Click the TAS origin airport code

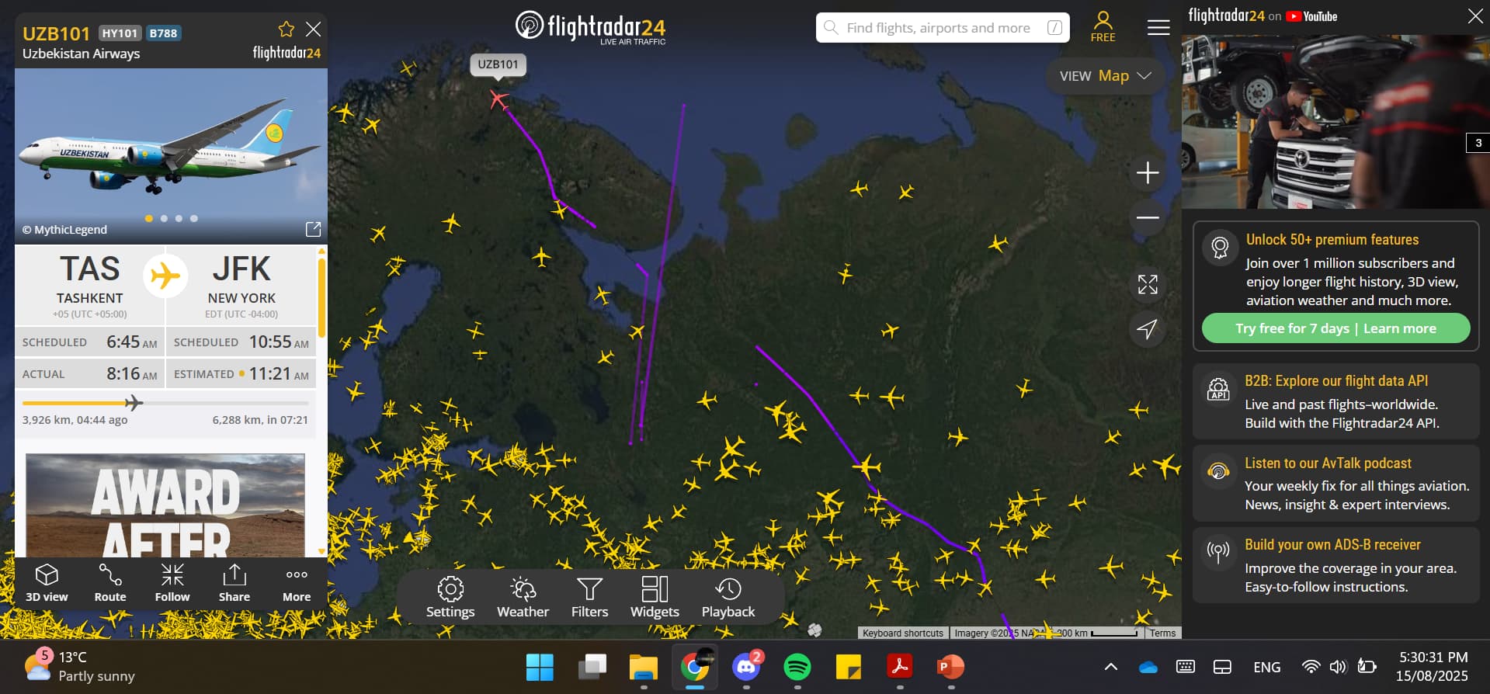click(x=90, y=269)
